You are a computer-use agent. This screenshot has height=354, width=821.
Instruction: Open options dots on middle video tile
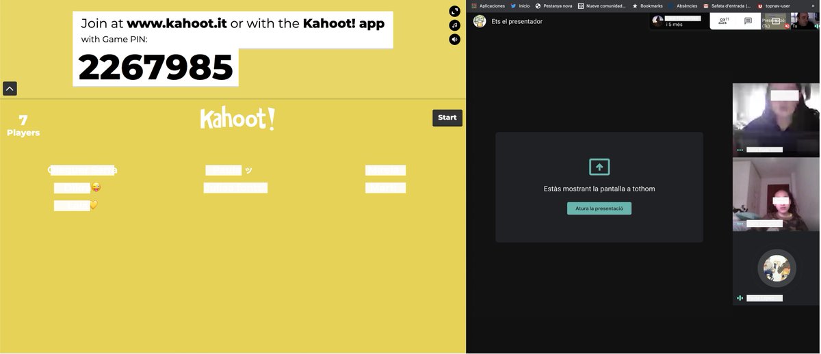(x=740, y=224)
